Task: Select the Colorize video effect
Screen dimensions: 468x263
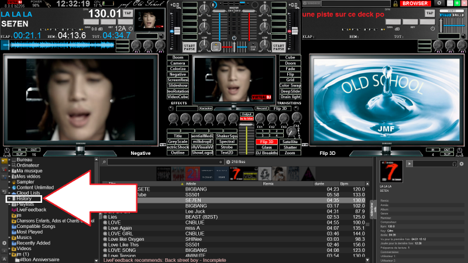Action: coord(178,69)
